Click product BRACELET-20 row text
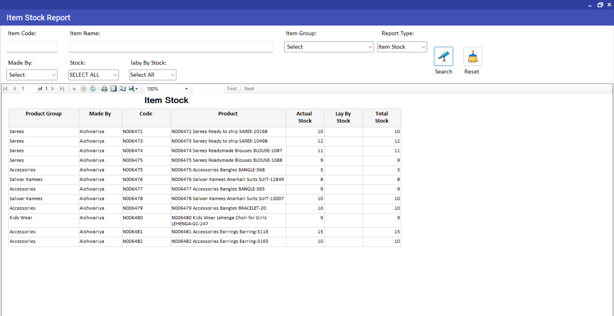 (x=219, y=208)
